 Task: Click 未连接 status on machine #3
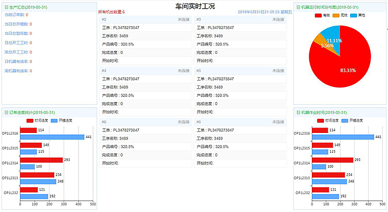click(x=278, y=19)
